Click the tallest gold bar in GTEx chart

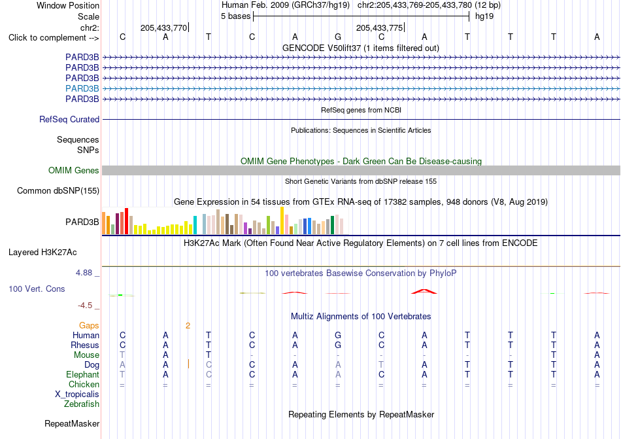click(x=282, y=220)
